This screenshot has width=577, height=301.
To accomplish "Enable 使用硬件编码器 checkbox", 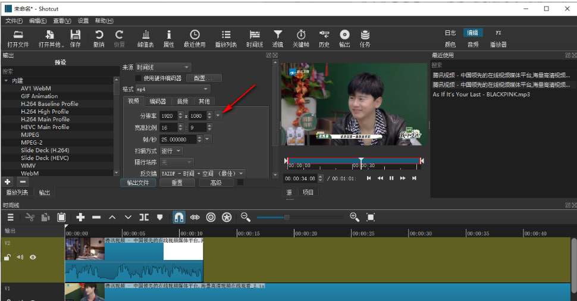I will [139, 78].
